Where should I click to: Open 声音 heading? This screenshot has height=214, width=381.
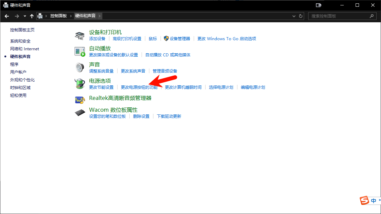pyautogui.click(x=94, y=64)
